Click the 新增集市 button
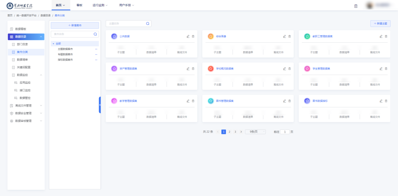Viewport: 398px width, 196px height. coord(75,25)
